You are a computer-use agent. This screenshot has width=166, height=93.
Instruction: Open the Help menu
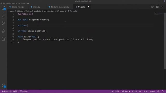tap(28, 3)
